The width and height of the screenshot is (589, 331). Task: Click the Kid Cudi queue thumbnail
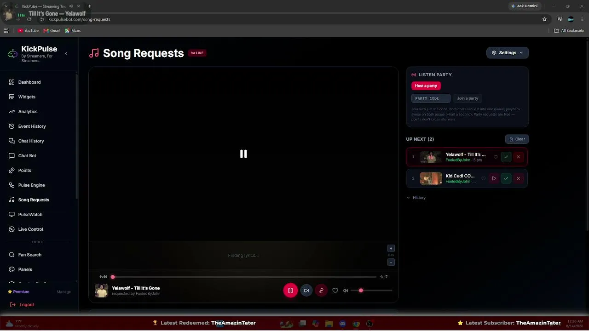(431, 178)
